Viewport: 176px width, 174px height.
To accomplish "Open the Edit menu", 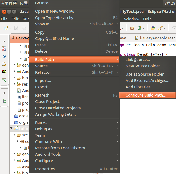I will (x=15, y=19).
